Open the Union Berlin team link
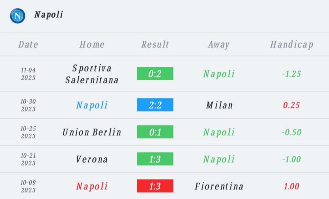This screenshot has height=199, width=329. click(92, 132)
